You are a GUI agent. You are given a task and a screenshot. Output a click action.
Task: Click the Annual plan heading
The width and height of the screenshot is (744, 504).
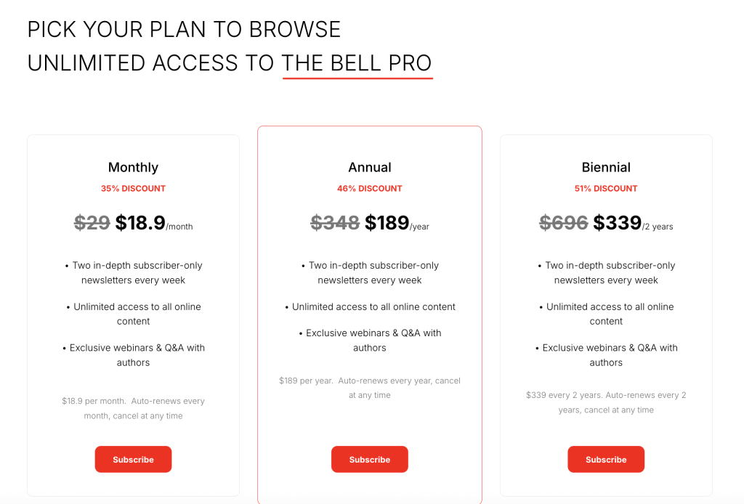click(369, 167)
